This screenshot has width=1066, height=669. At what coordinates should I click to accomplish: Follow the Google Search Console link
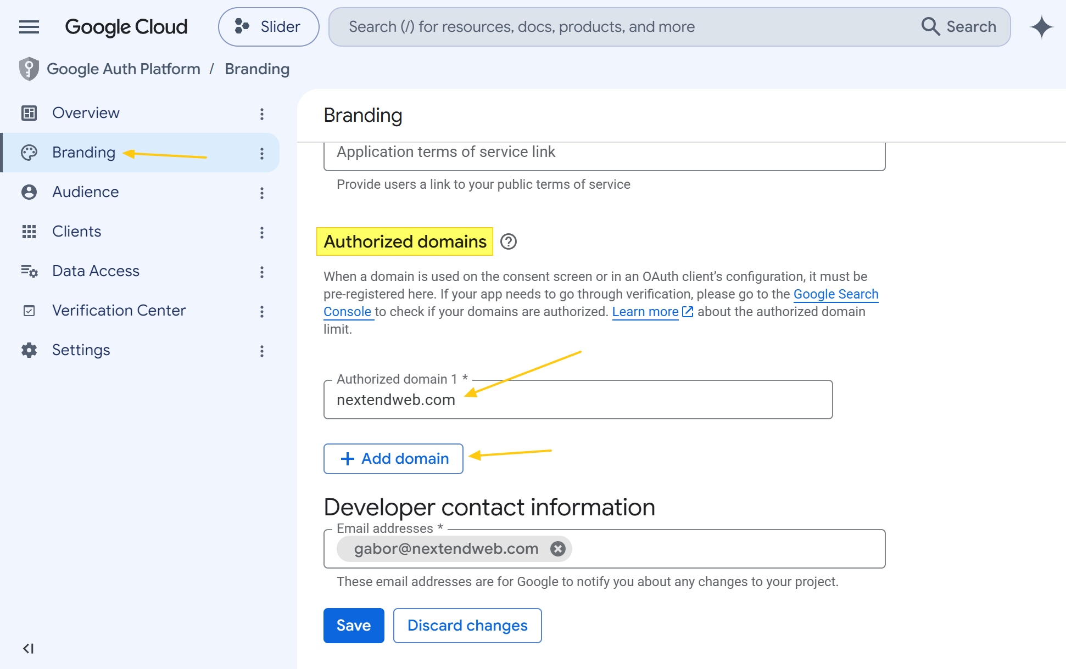(x=836, y=294)
